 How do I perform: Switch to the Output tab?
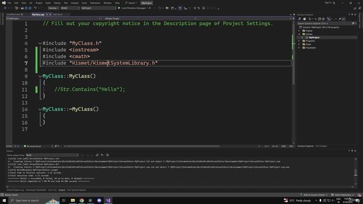62,190
